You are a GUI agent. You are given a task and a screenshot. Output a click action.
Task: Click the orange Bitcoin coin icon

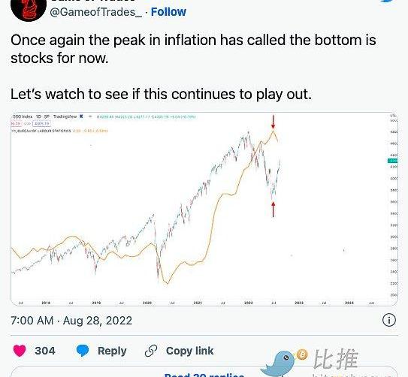point(302,354)
